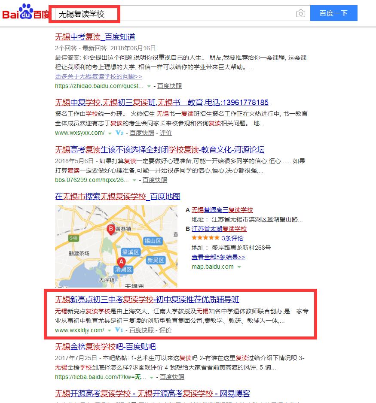
Task: Open the Wuxi map thumbnail
Action: (116, 246)
